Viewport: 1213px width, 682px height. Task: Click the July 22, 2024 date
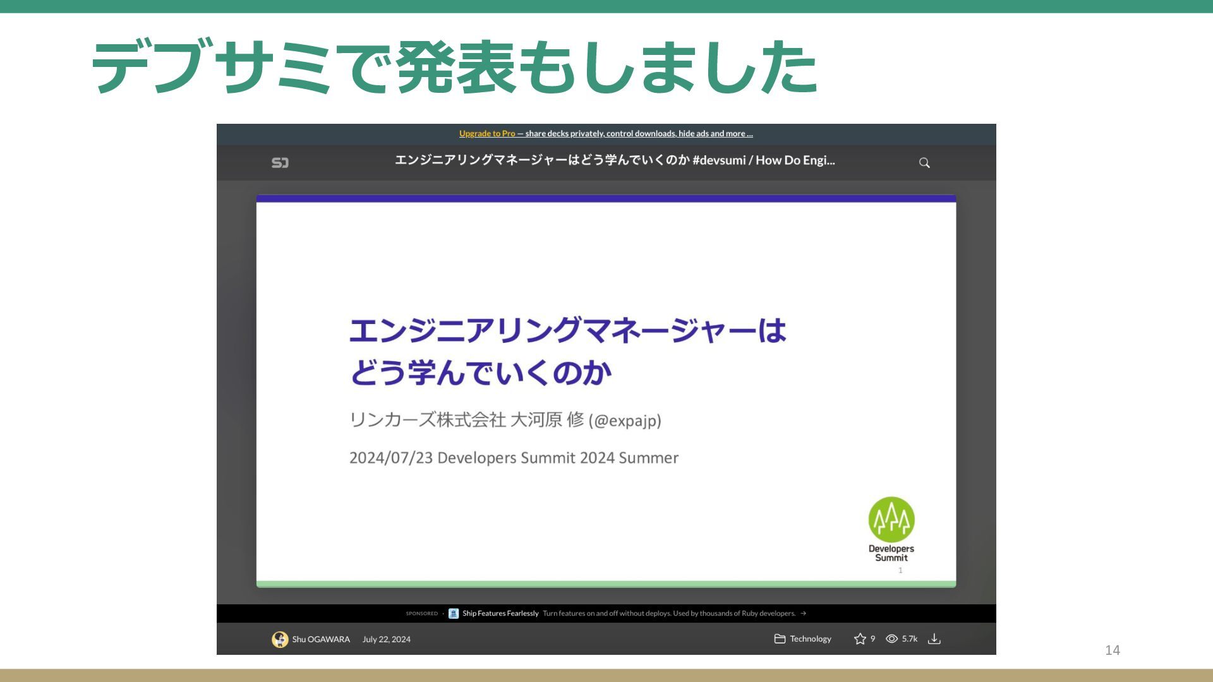click(386, 639)
